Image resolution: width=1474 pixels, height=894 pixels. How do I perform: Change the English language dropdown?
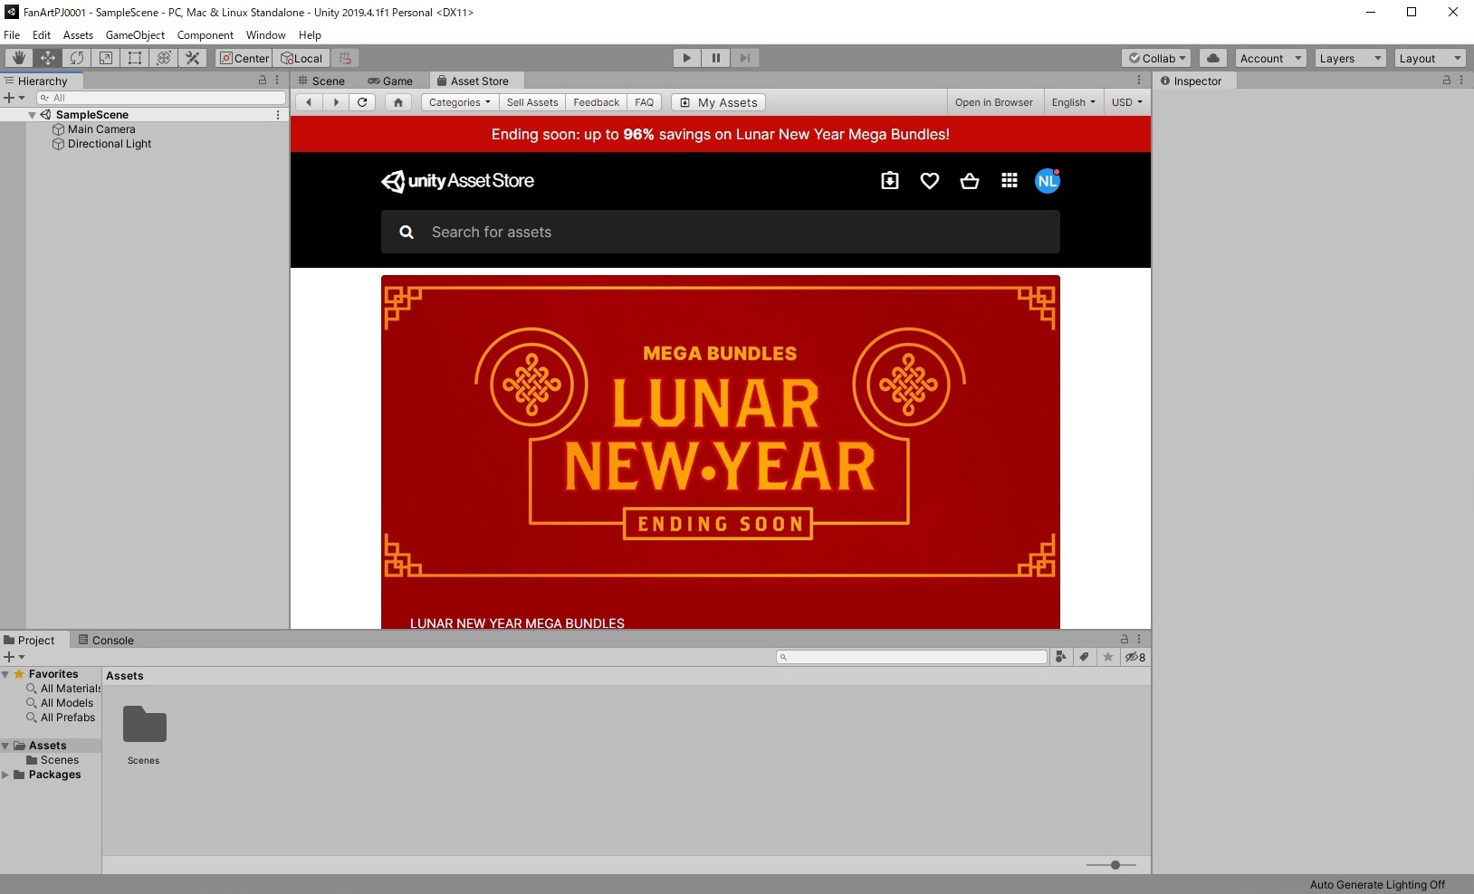point(1074,102)
